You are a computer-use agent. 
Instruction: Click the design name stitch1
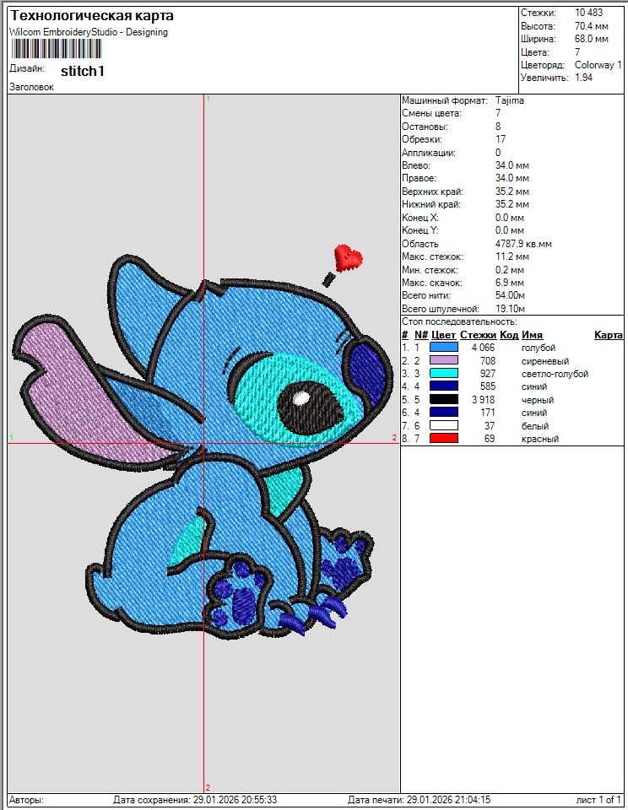83,71
